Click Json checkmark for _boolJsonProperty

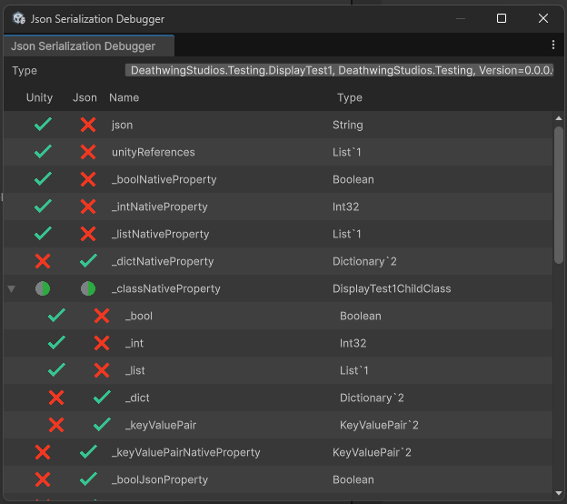click(x=89, y=479)
